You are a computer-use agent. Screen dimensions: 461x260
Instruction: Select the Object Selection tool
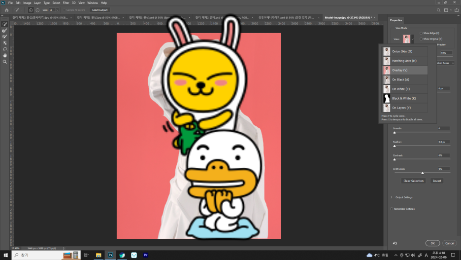coord(5,43)
